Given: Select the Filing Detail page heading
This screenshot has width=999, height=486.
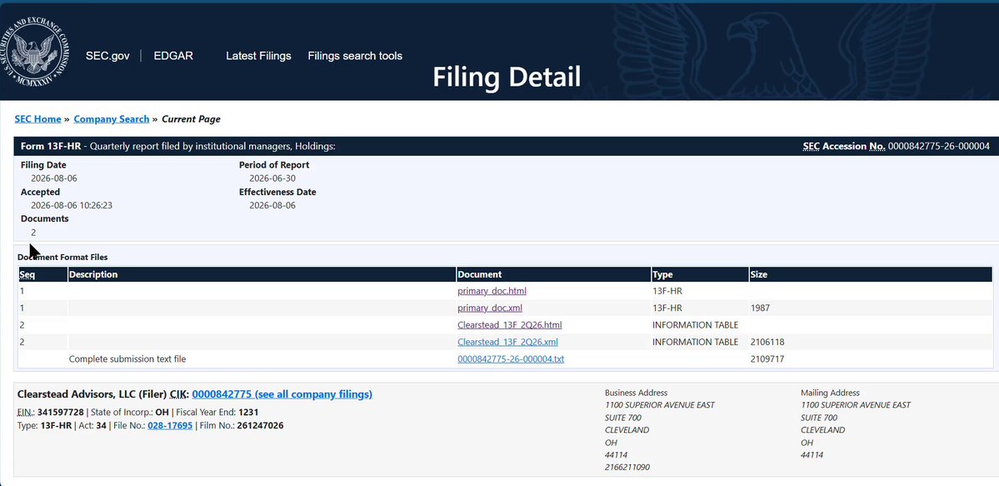Looking at the screenshot, I should [507, 78].
